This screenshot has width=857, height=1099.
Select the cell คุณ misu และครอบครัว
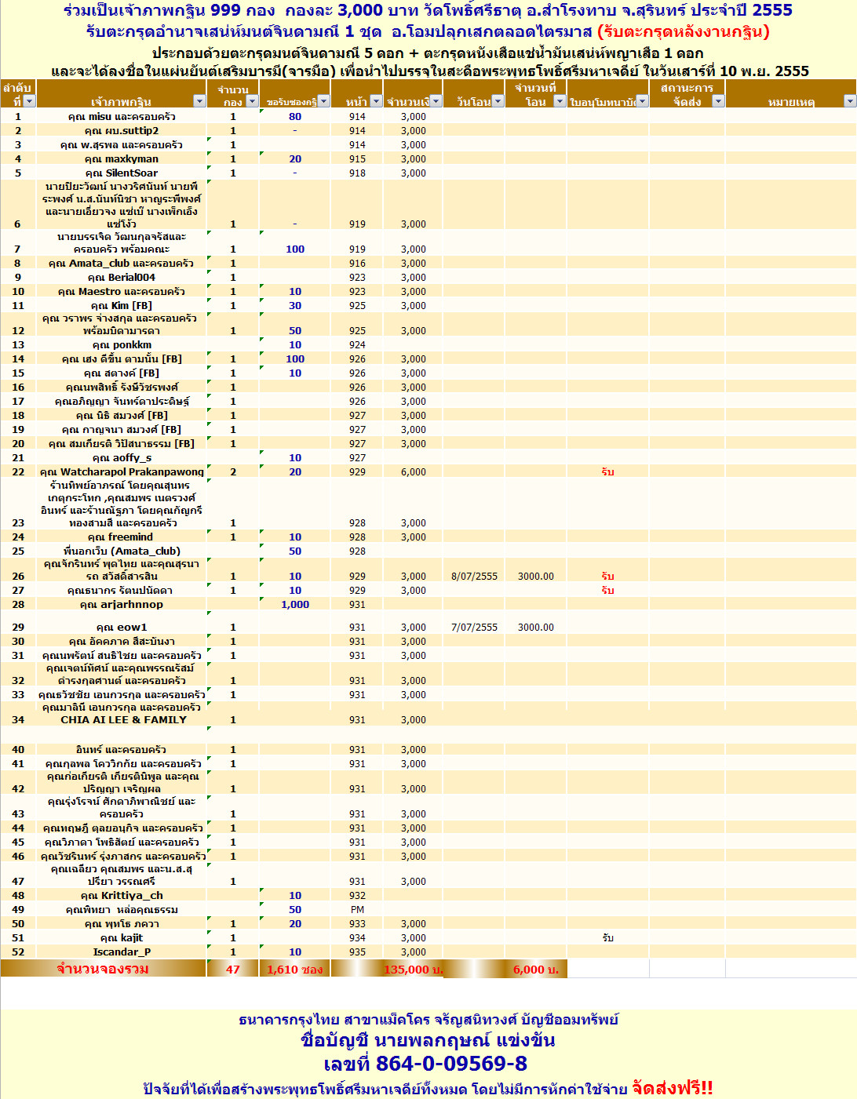(122, 117)
